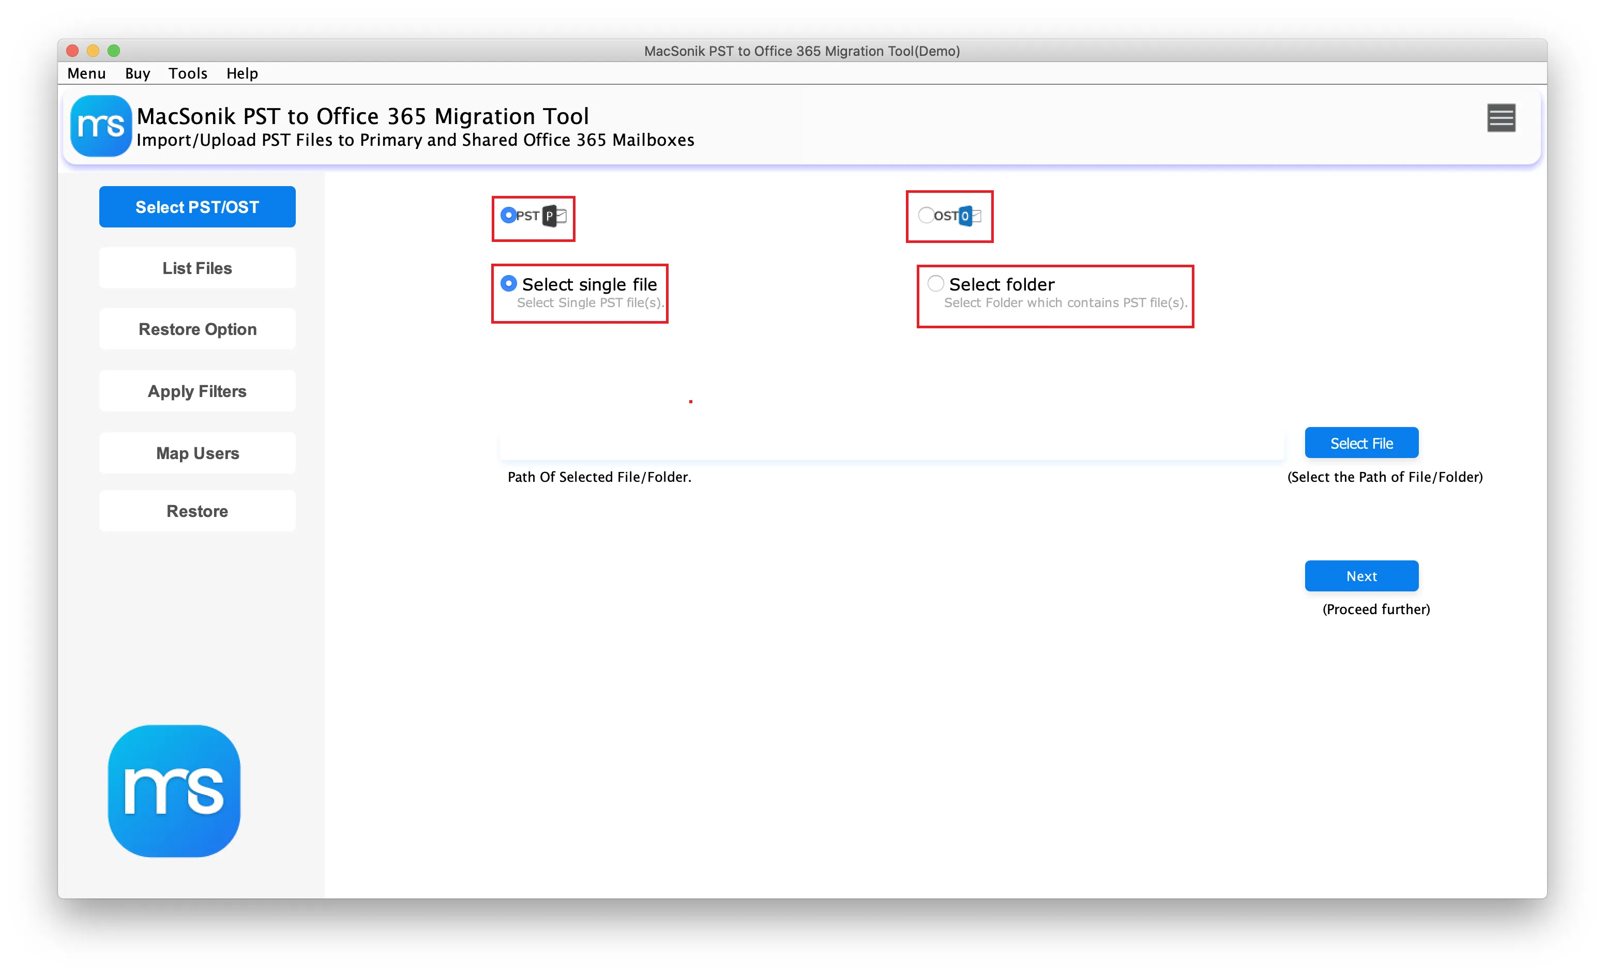Go to the Restore step
1605x975 pixels.
[198, 511]
